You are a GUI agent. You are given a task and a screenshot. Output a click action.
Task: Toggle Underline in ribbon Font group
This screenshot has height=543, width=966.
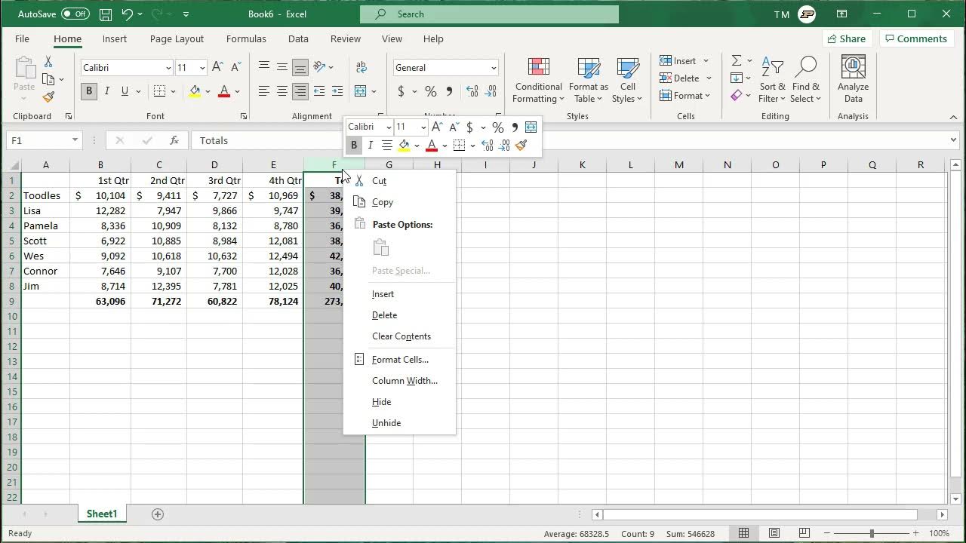(125, 91)
